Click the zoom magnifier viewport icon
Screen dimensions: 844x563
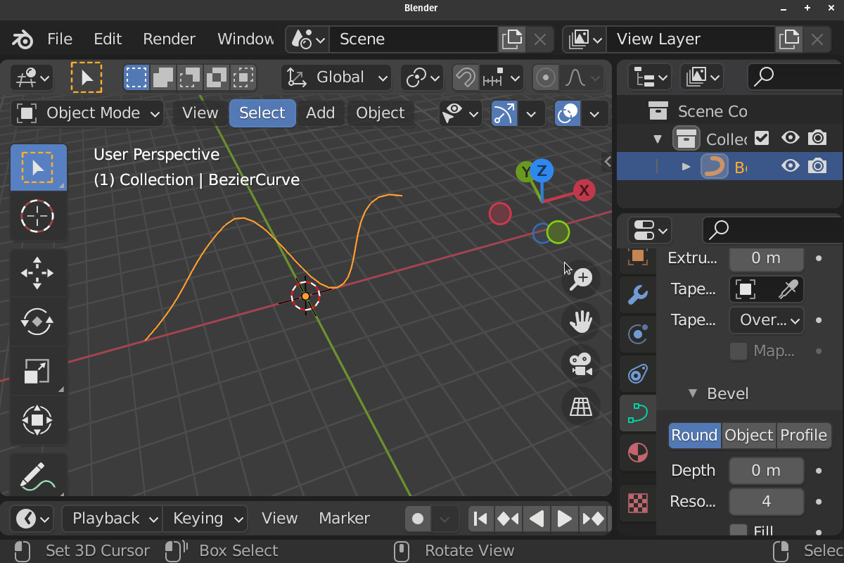pyautogui.click(x=581, y=279)
